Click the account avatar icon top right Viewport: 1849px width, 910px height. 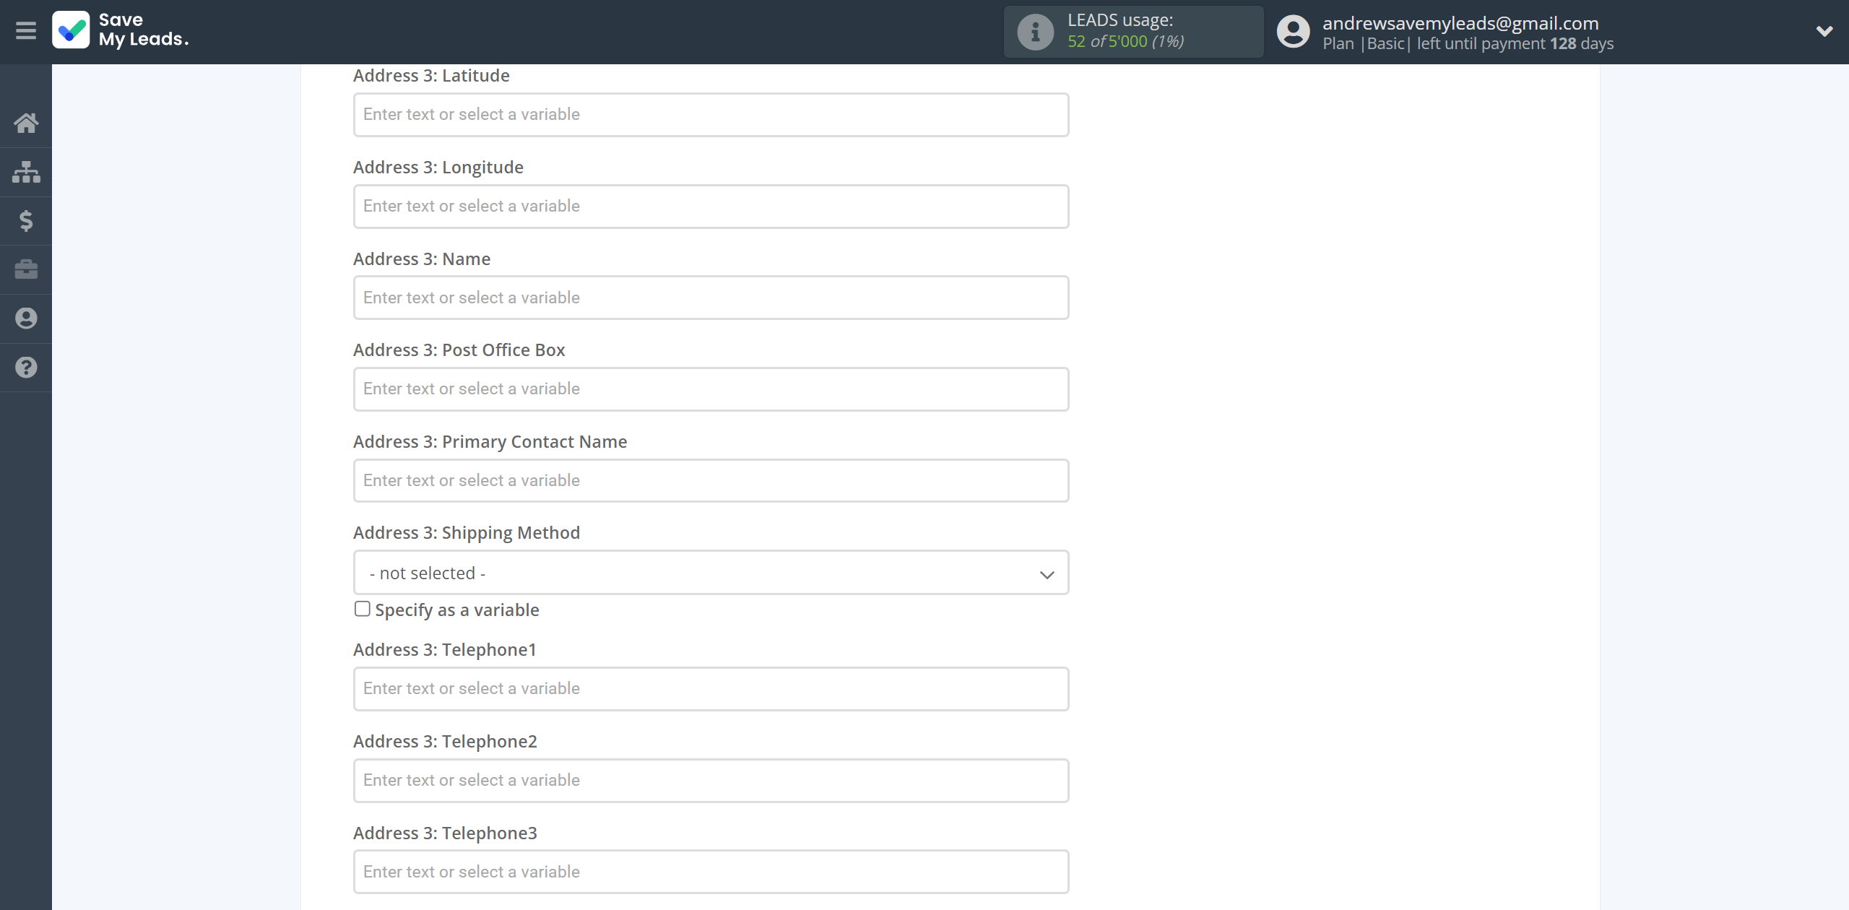tap(1292, 30)
